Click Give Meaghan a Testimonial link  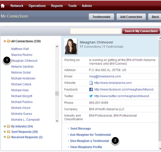click(90, 141)
